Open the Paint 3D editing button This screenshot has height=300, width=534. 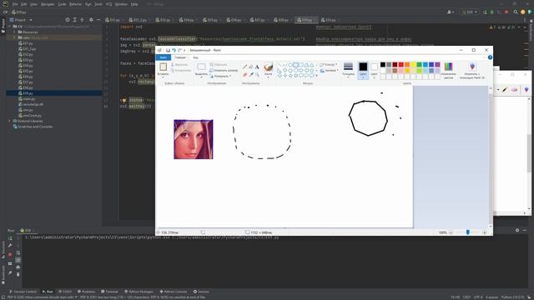[472, 70]
